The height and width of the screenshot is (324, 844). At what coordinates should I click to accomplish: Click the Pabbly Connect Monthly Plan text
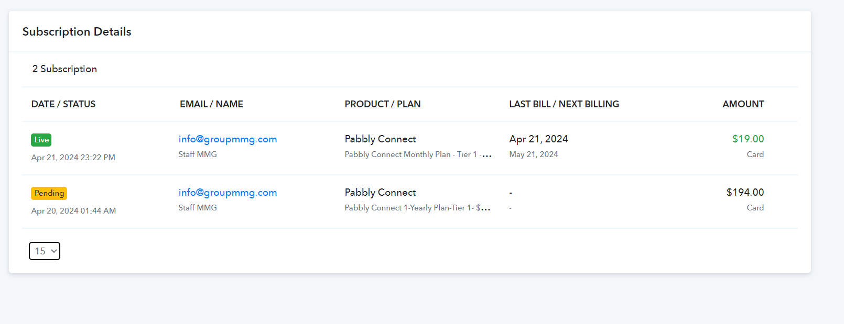point(418,154)
